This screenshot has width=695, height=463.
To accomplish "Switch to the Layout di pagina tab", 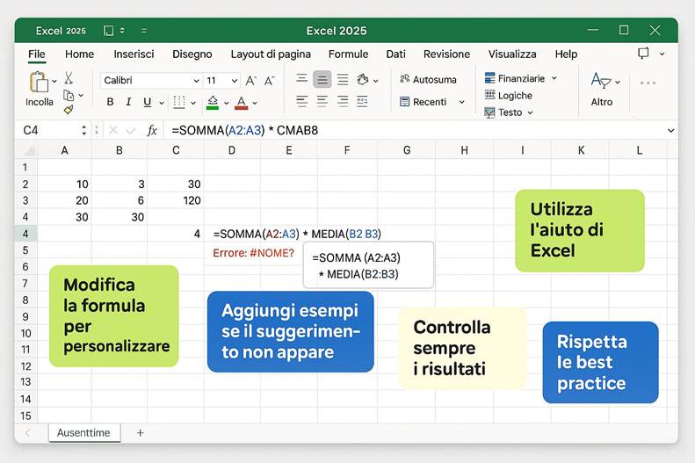I will click(x=271, y=54).
